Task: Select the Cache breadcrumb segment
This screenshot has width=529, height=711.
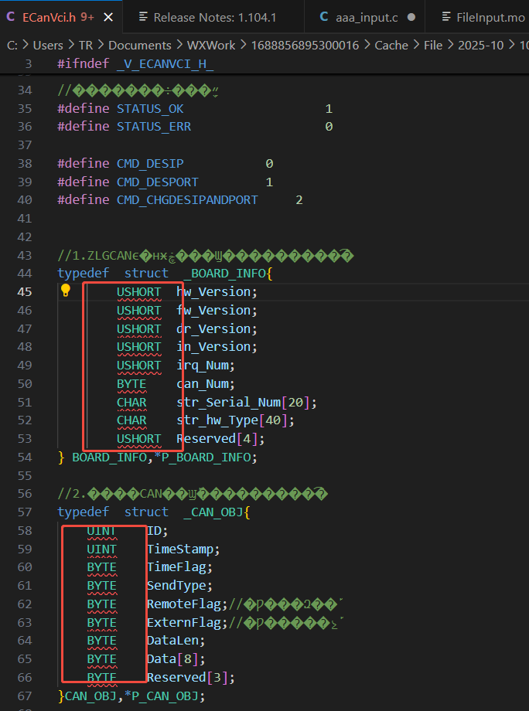Action: (x=391, y=46)
